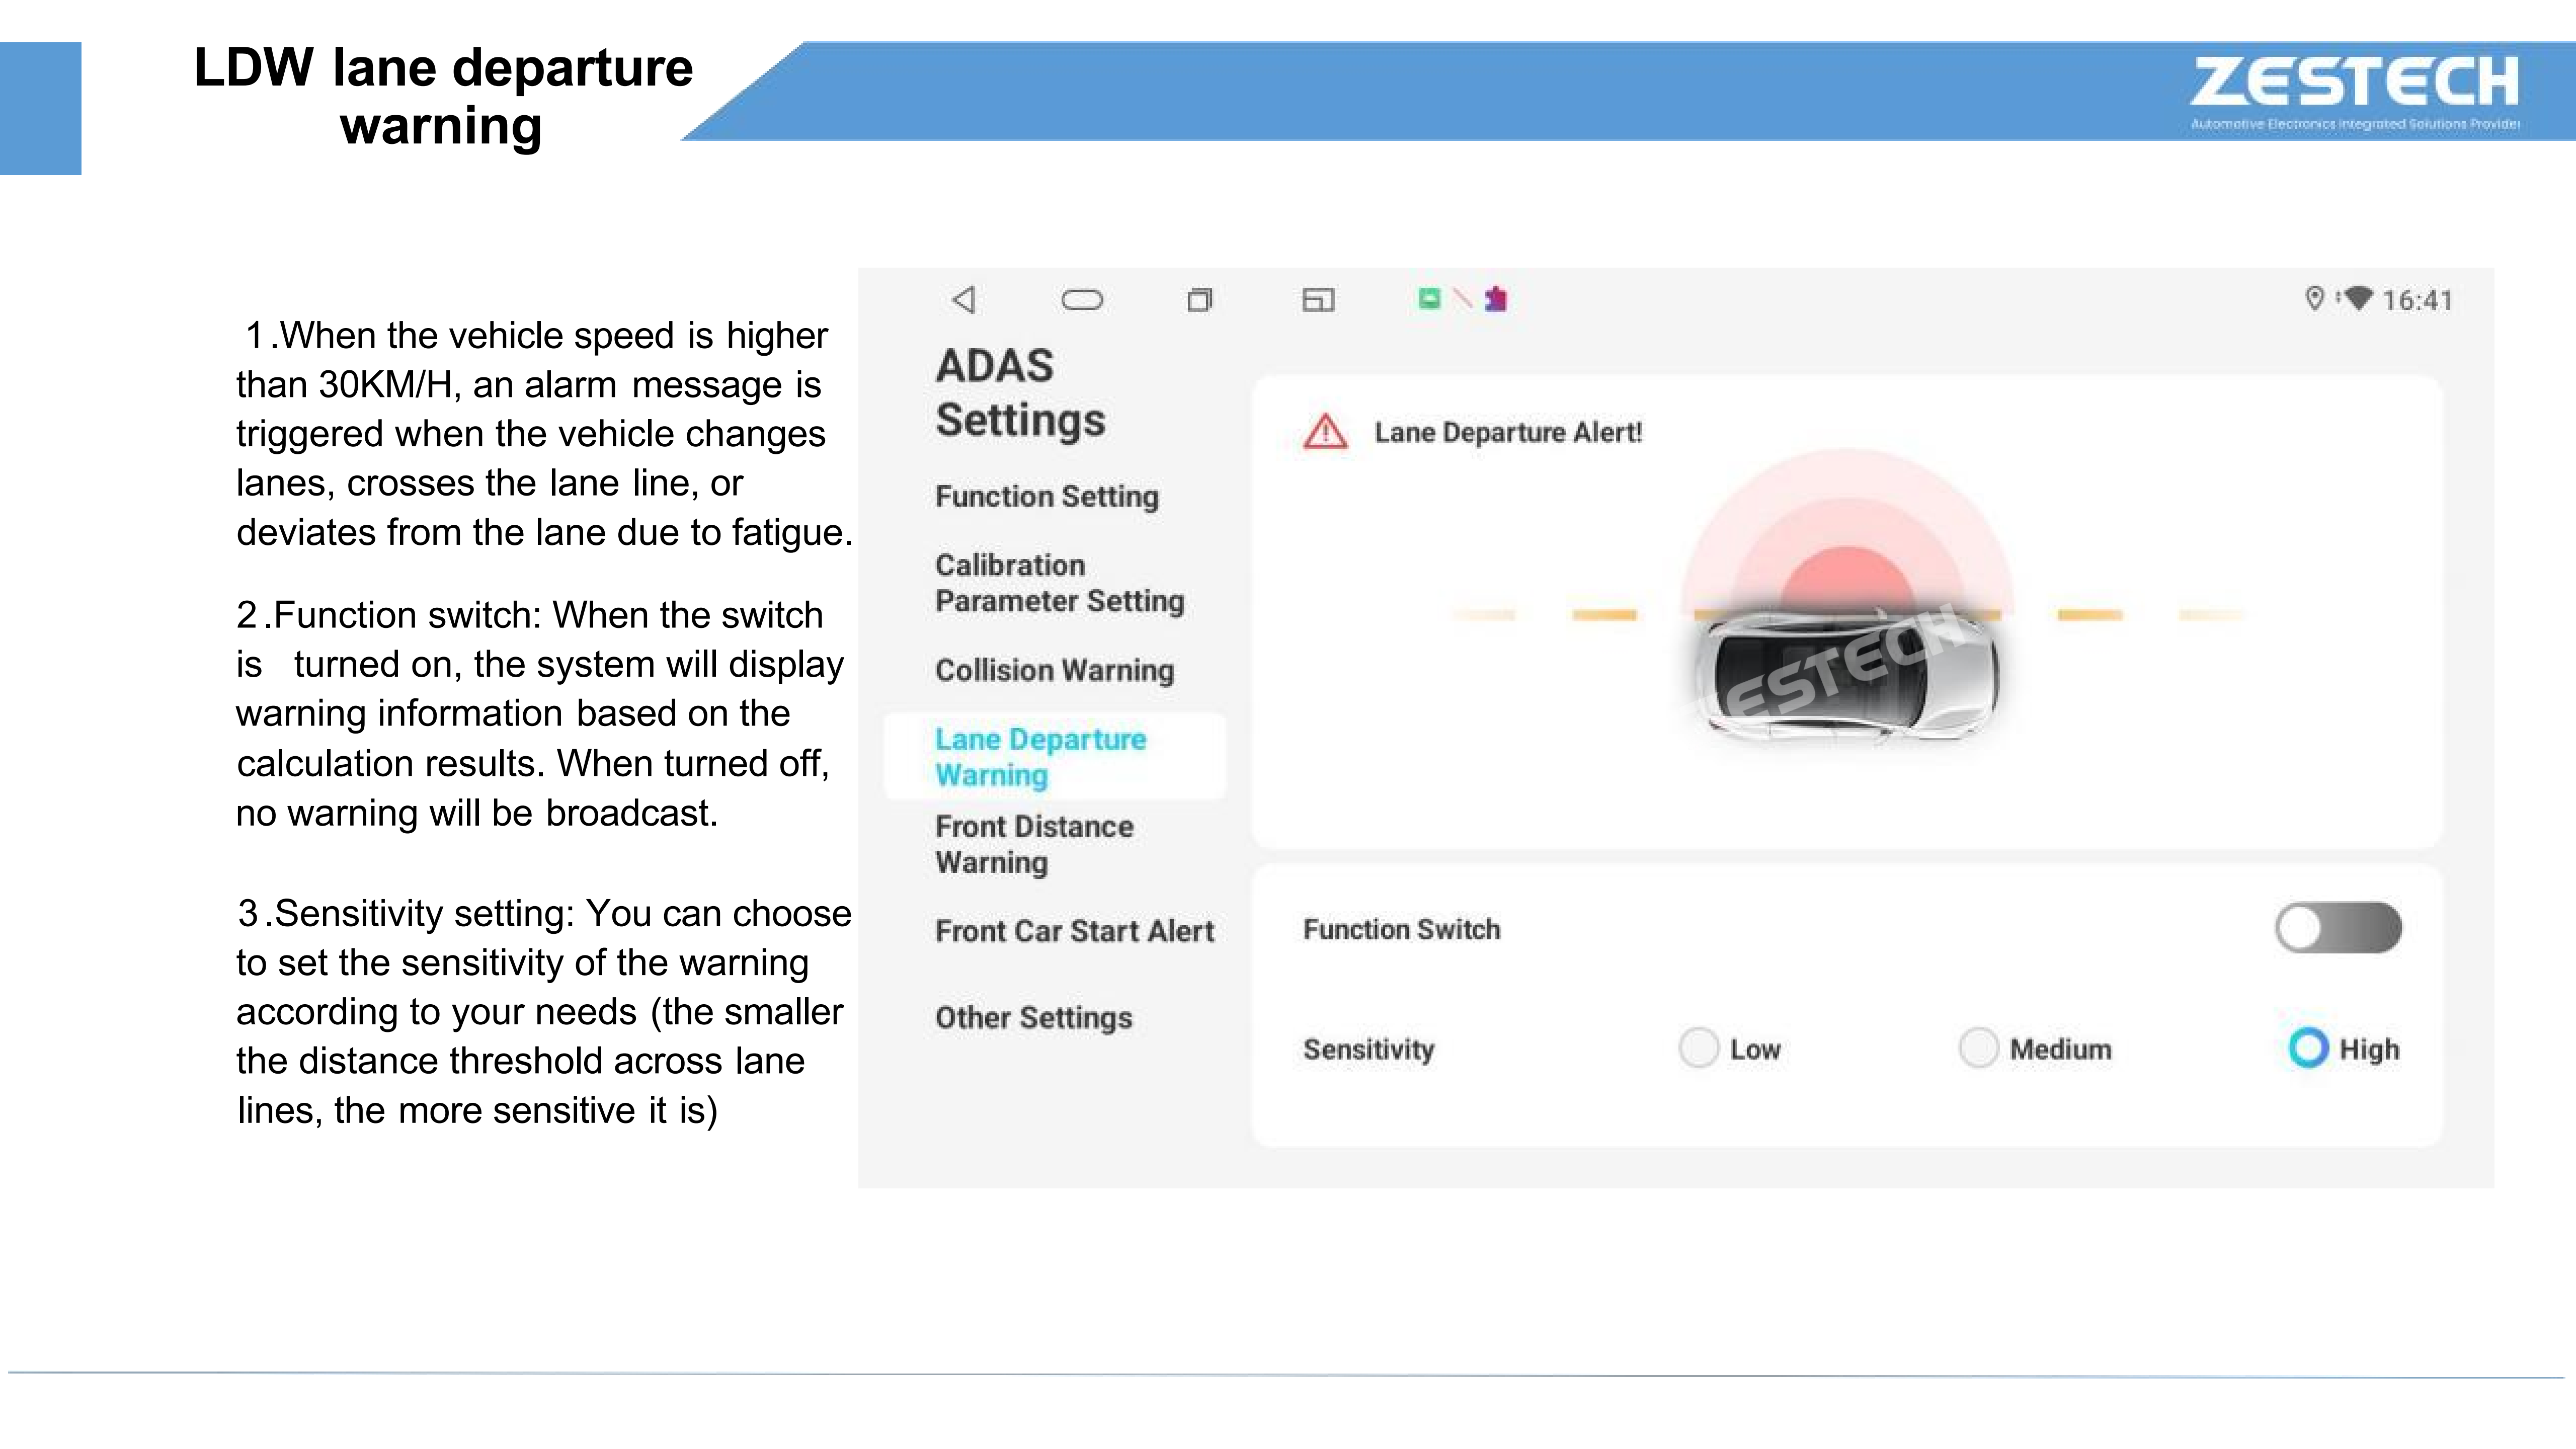Open Front Distance Warning settings
2576x1449 pixels.
pyautogui.click(x=1034, y=844)
